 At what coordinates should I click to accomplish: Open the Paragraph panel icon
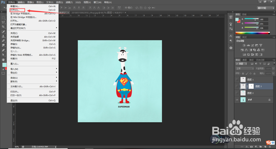pos(231,41)
